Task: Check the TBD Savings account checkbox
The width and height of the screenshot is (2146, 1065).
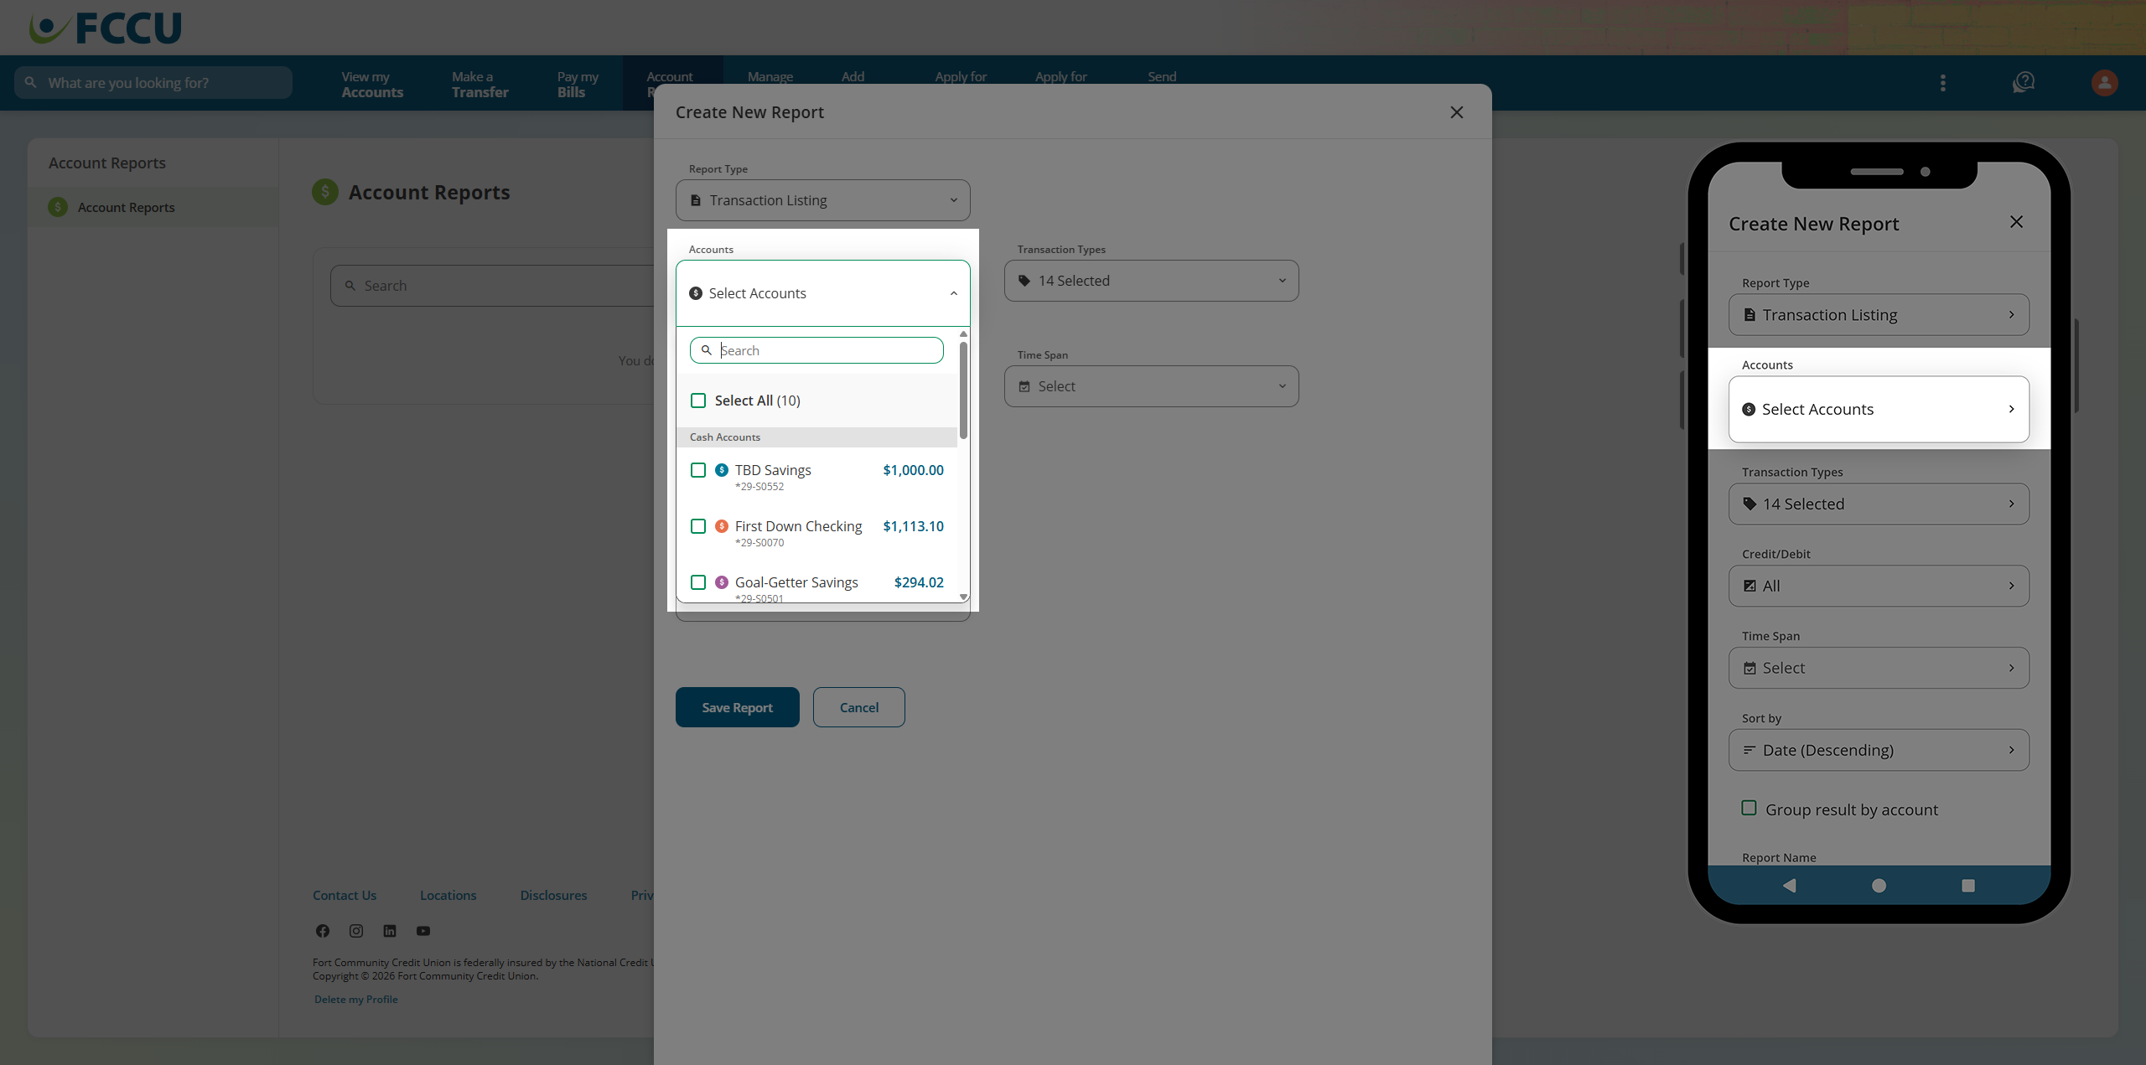Action: (698, 470)
